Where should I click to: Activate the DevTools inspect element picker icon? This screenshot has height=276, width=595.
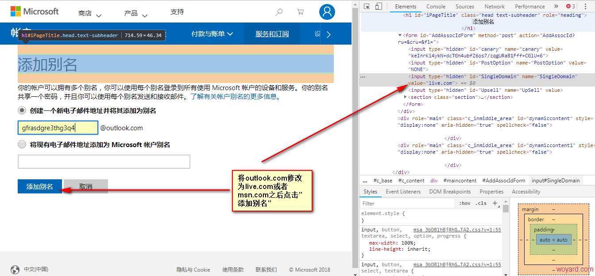(x=367, y=6)
